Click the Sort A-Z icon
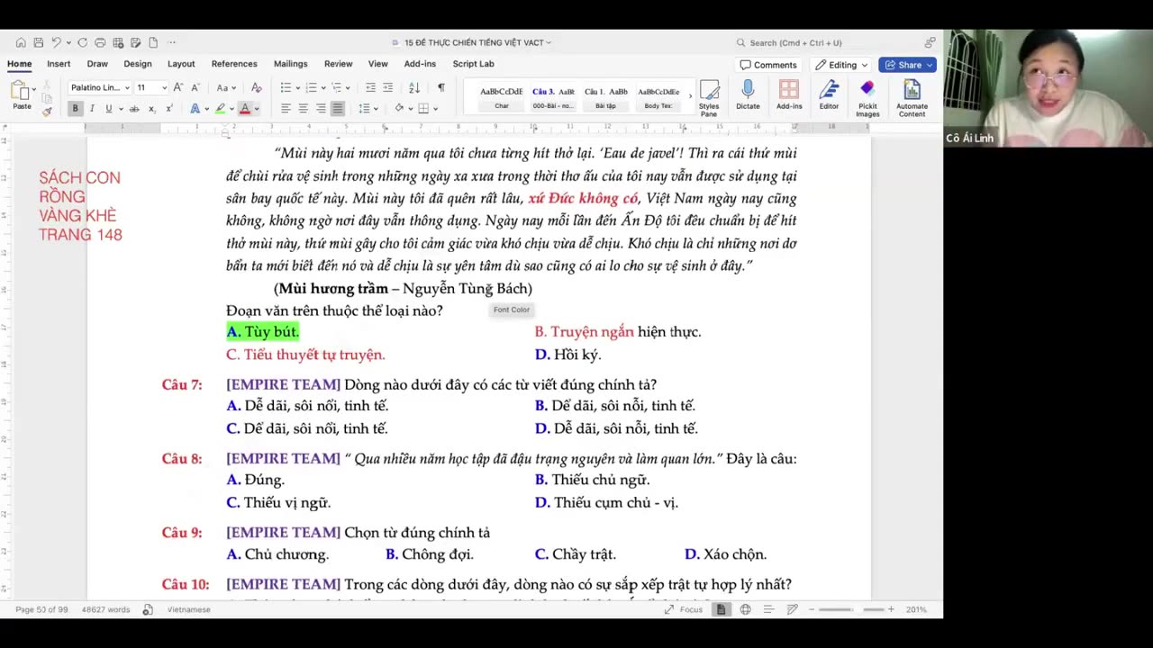 click(x=414, y=87)
